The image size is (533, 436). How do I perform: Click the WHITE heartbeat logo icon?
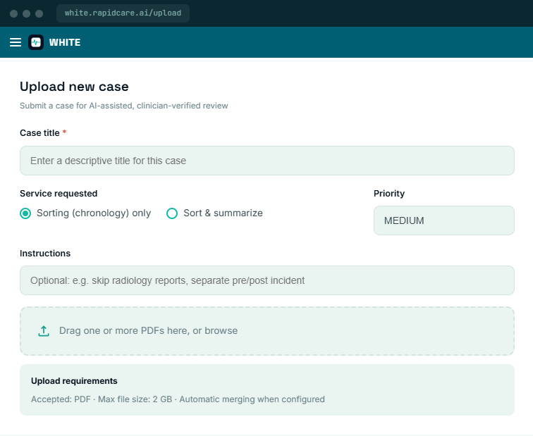pos(36,42)
